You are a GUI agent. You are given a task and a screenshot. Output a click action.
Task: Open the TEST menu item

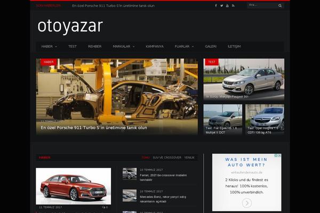click(73, 46)
